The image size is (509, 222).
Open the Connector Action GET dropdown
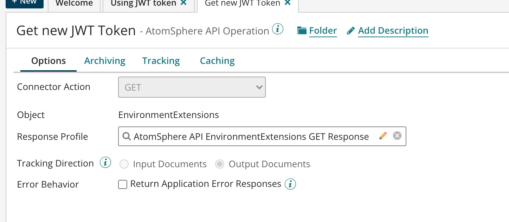(x=259, y=87)
